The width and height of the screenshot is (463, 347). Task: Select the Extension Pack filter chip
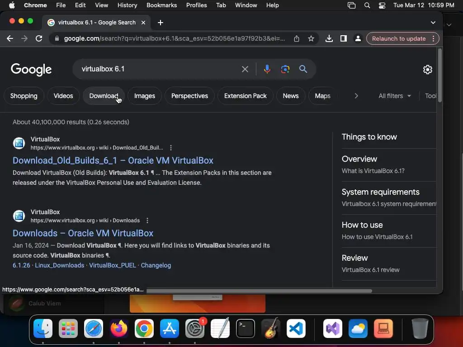[x=246, y=96]
